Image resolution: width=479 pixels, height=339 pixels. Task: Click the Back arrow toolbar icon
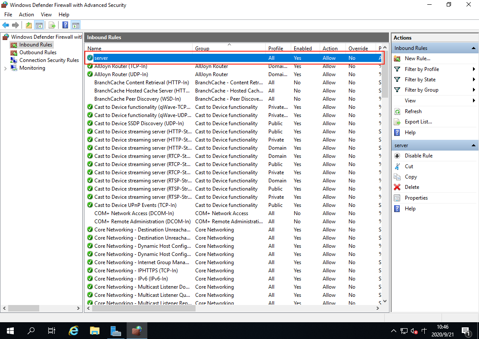(6, 25)
